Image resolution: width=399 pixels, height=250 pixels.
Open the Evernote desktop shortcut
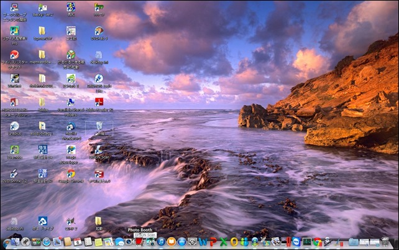[x=14, y=152]
